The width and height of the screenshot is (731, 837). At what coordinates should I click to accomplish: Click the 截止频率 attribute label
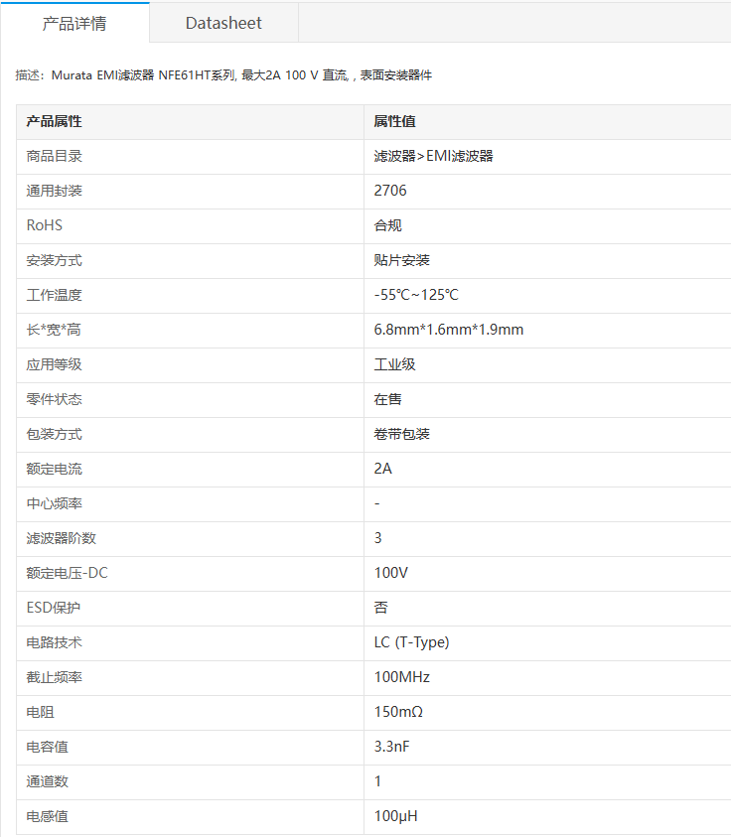pos(54,677)
